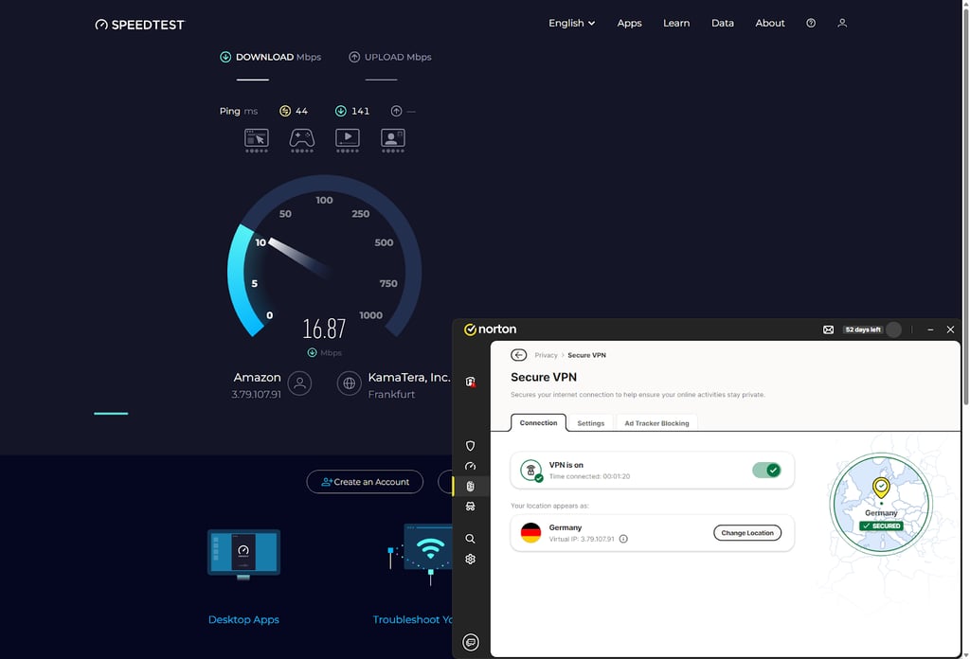Turn off the Norton VPN switch
Viewport: 970px width, 659px height.
[766, 471]
